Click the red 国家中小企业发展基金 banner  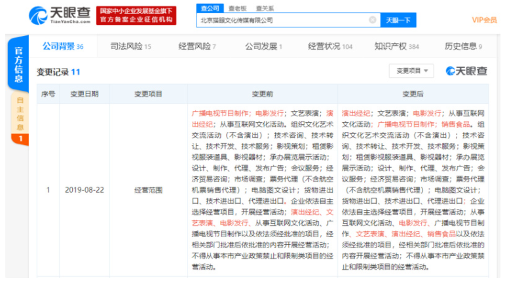[x=137, y=15]
